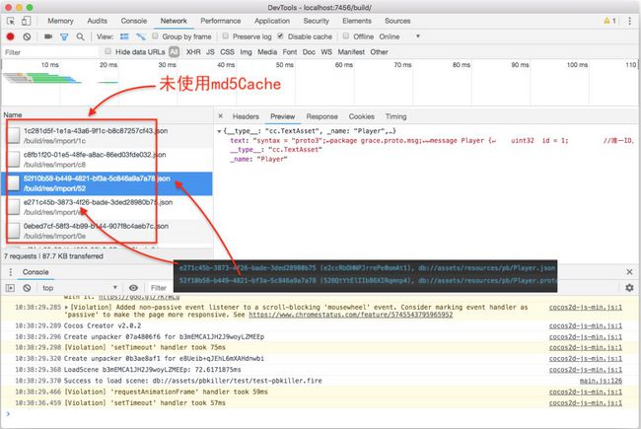This screenshot has width=641, height=429.
Task: Click the main.js:126 source link
Action: (x=601, y=381)
